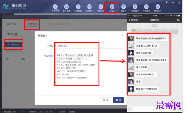Image resolution: width=187 pixels, height=114 pixels.
Task: Click the avatar beside 现在有没什么好看的电视剧啊?
Action: tap(131, 39)
